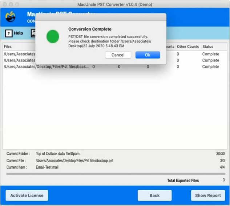Click the MacUncle app logo
This screenshot has width=230, height=206.
(11, 17)
